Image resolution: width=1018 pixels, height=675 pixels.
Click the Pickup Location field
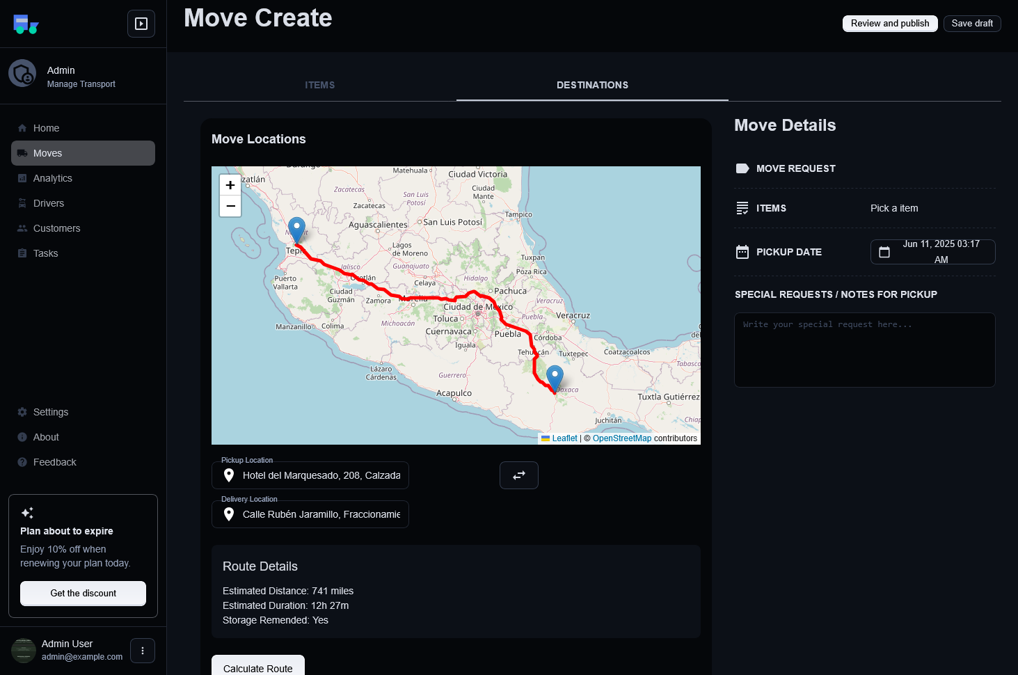(x=310, y=475)
